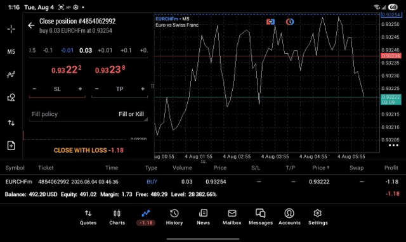This screenshot has width=406, height=242.
Task: Open the M5 timeframe selector
Action: coord(11,52)
